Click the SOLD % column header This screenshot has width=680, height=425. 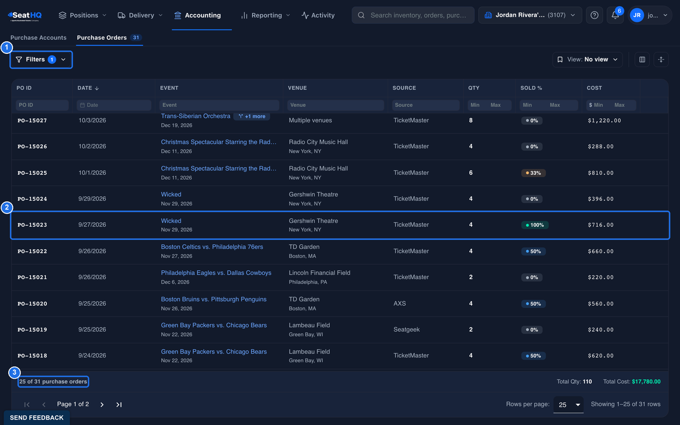click(x=531, y=88)
